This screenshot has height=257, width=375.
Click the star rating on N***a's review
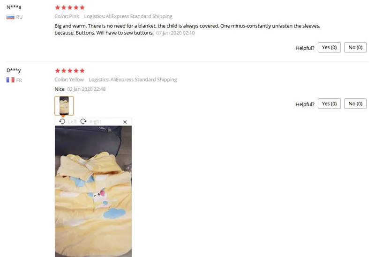point(70,7)
